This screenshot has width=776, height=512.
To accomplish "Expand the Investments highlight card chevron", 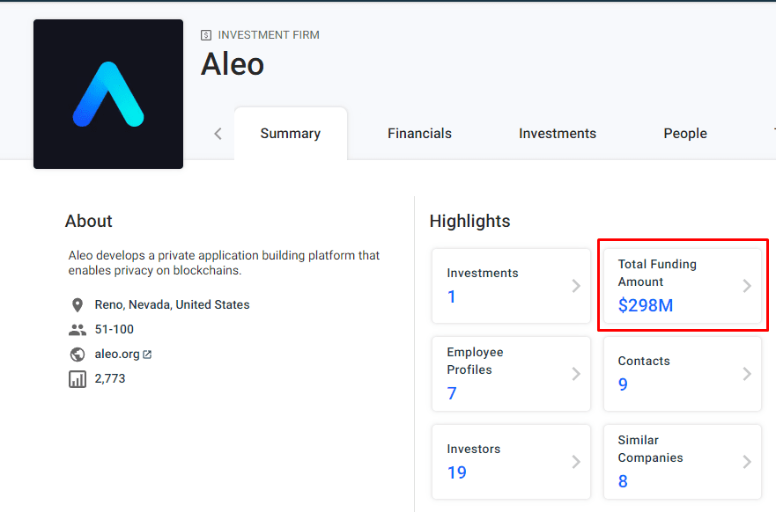I will coord(576,286).
